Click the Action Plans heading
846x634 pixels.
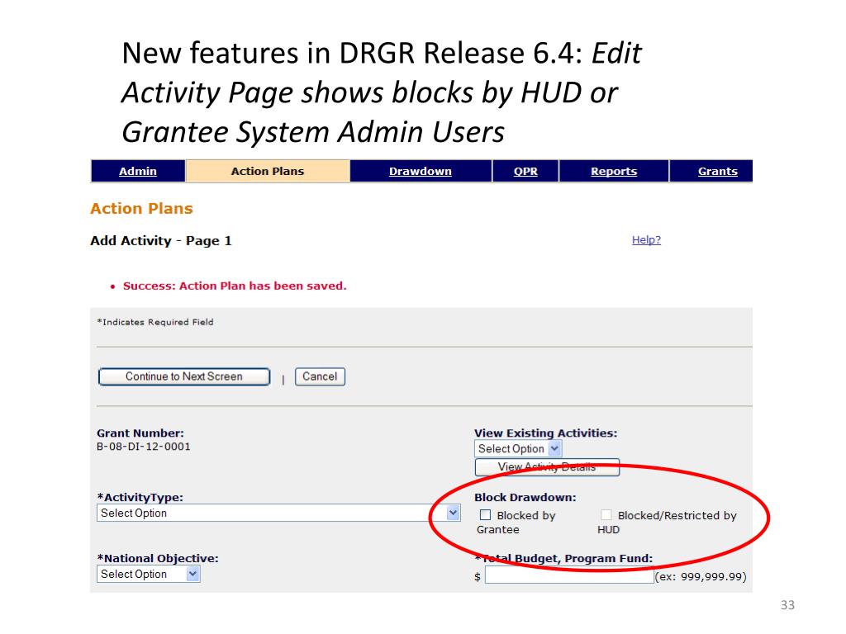(x=141, y=209)
